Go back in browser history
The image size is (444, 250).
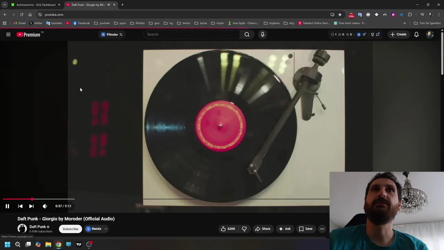(x=5, y=15)
